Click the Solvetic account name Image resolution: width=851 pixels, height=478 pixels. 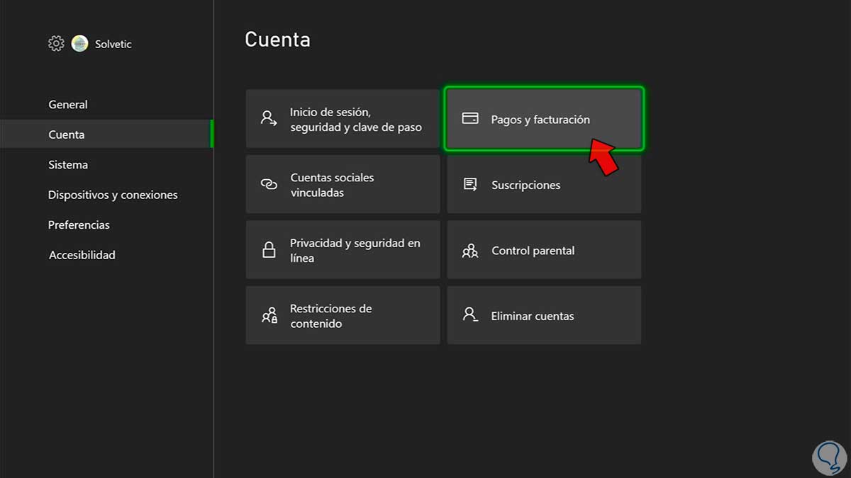113,44
